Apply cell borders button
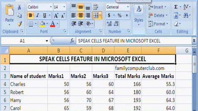This screenshot has width=198, height=111. (x=31, y=24)
